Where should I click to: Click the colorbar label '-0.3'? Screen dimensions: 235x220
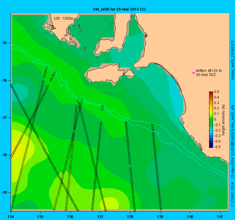pyautogui.click(x=217, y=136)
